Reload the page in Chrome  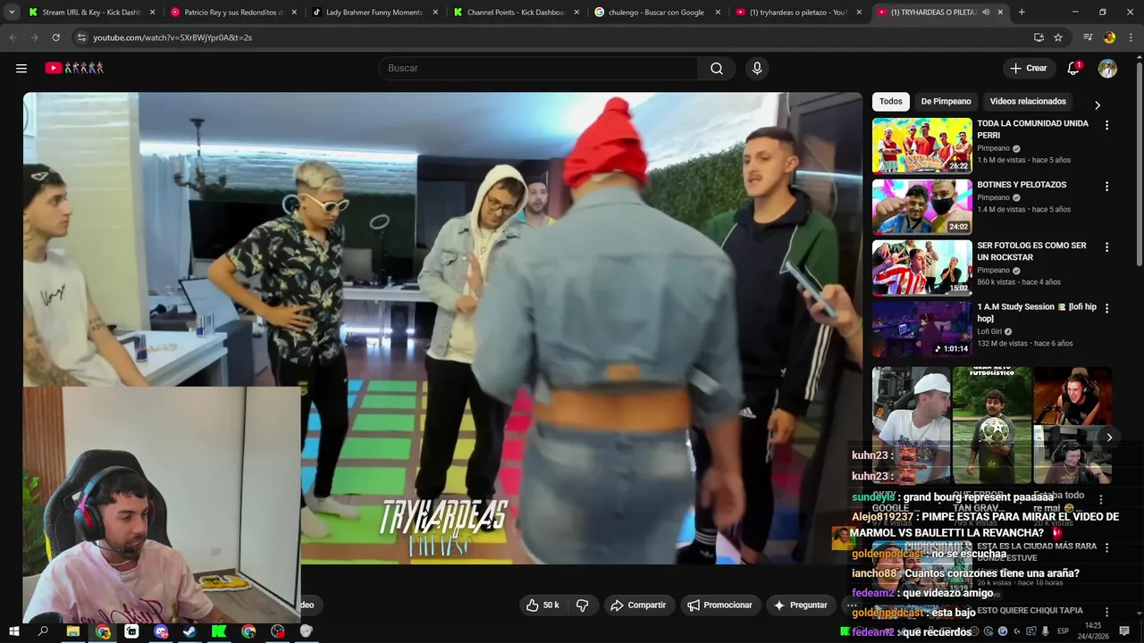(55, 38)
